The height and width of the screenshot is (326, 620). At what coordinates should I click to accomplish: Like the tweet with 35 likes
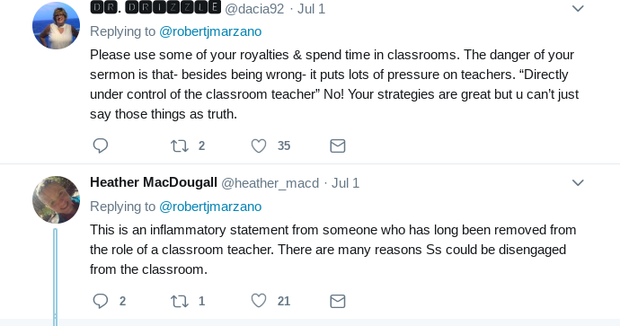(259, 145)
